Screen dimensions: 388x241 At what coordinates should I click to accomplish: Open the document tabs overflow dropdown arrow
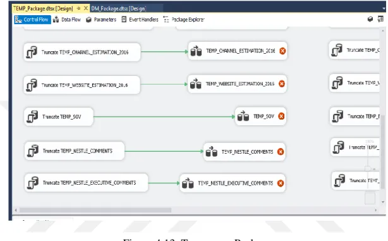tap(384, 8)
